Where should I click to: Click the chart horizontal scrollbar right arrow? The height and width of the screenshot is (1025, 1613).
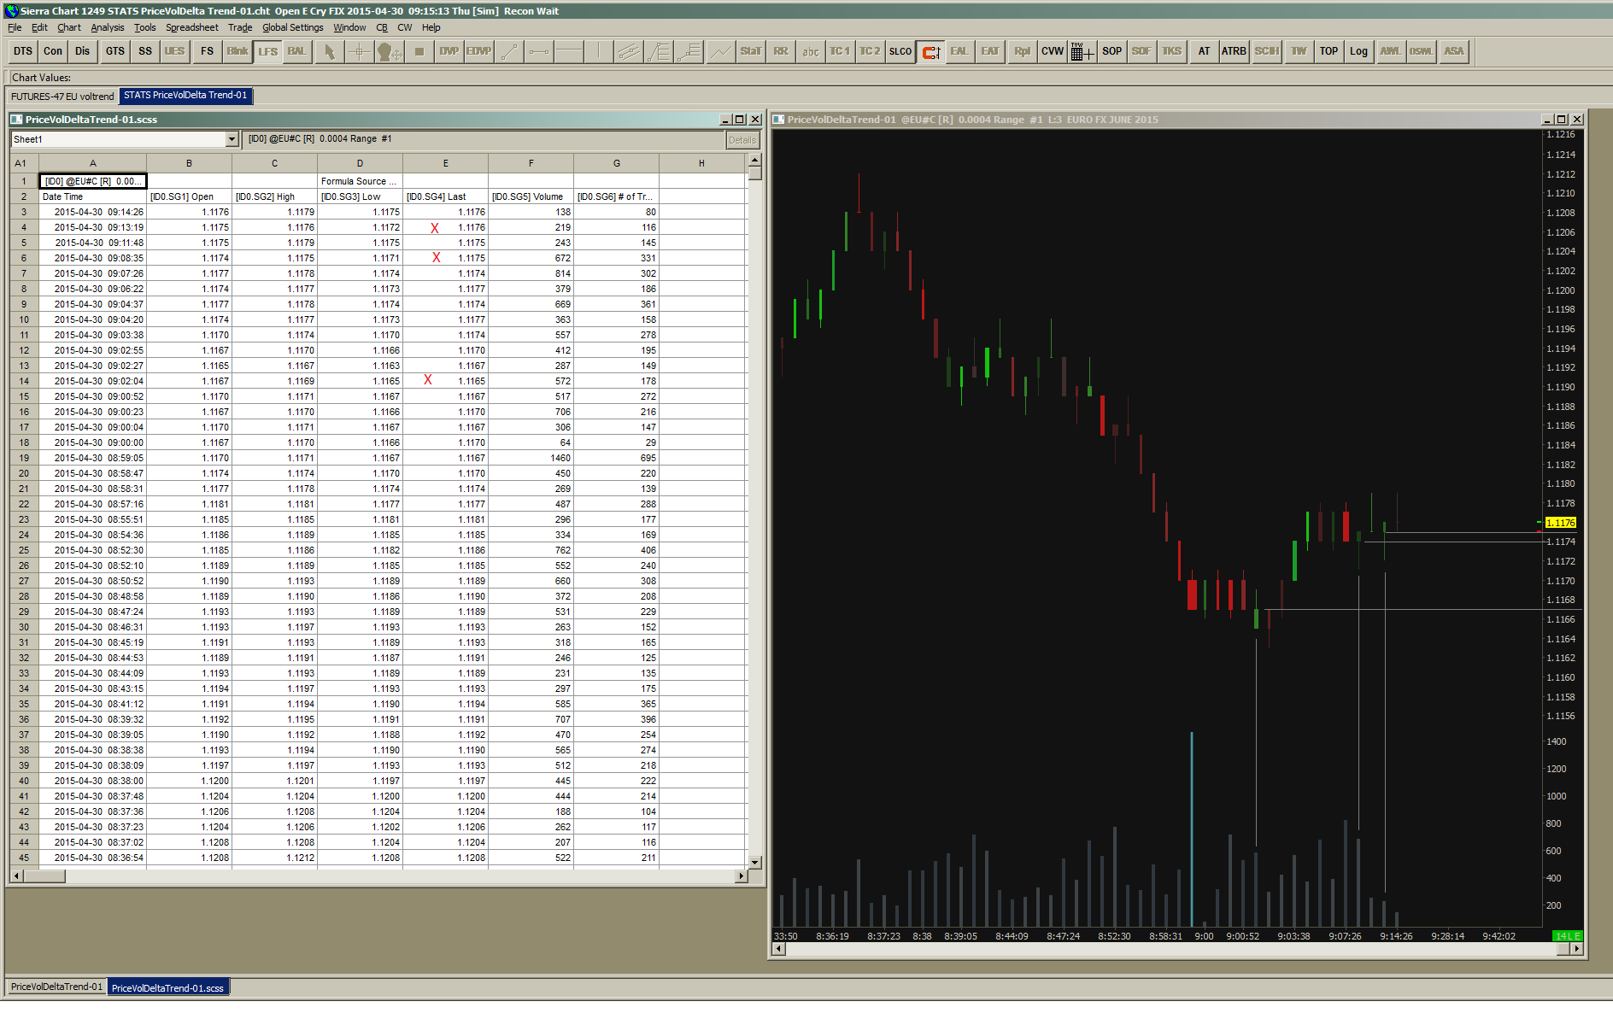1576,949
